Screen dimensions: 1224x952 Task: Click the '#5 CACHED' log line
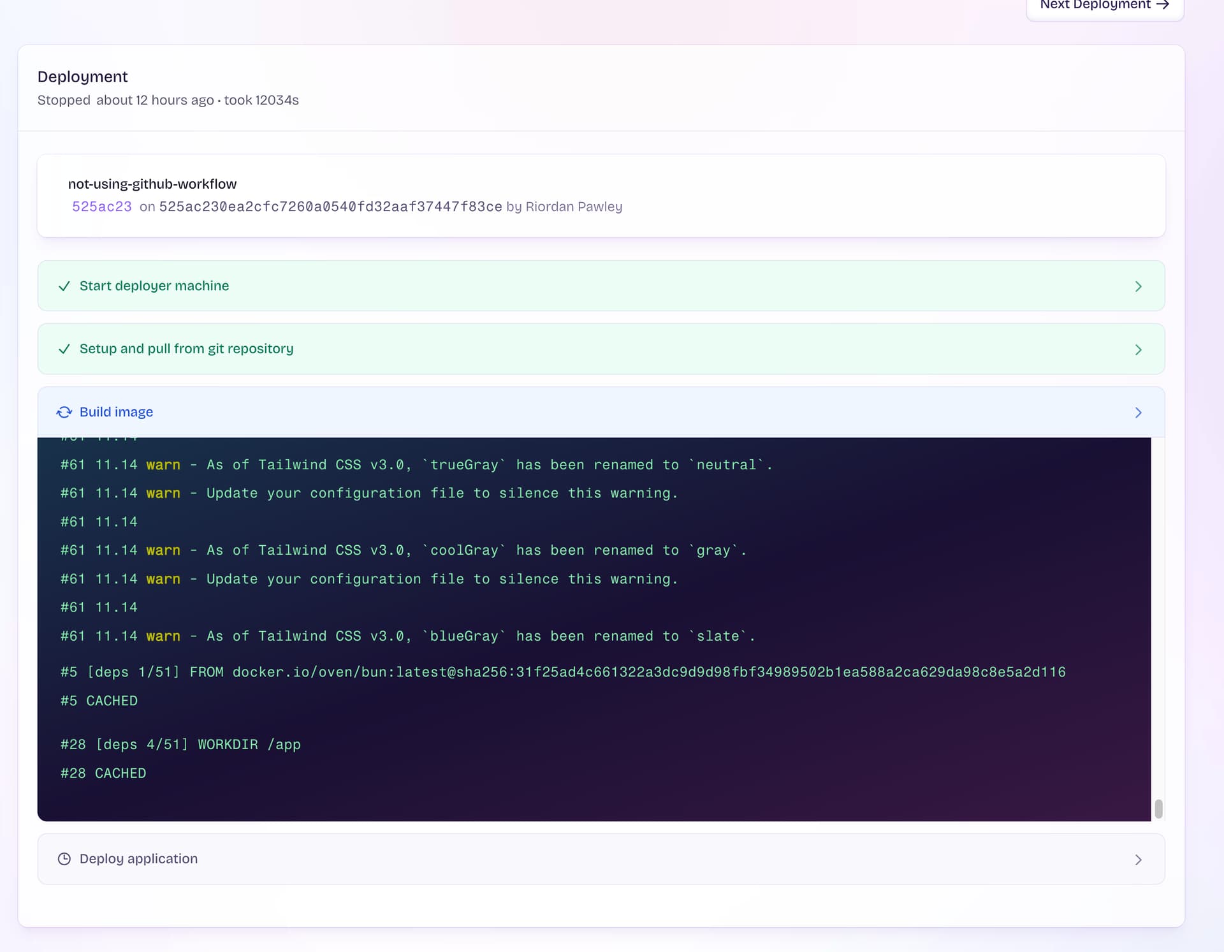pyautogui.click(x=99, y=701)
